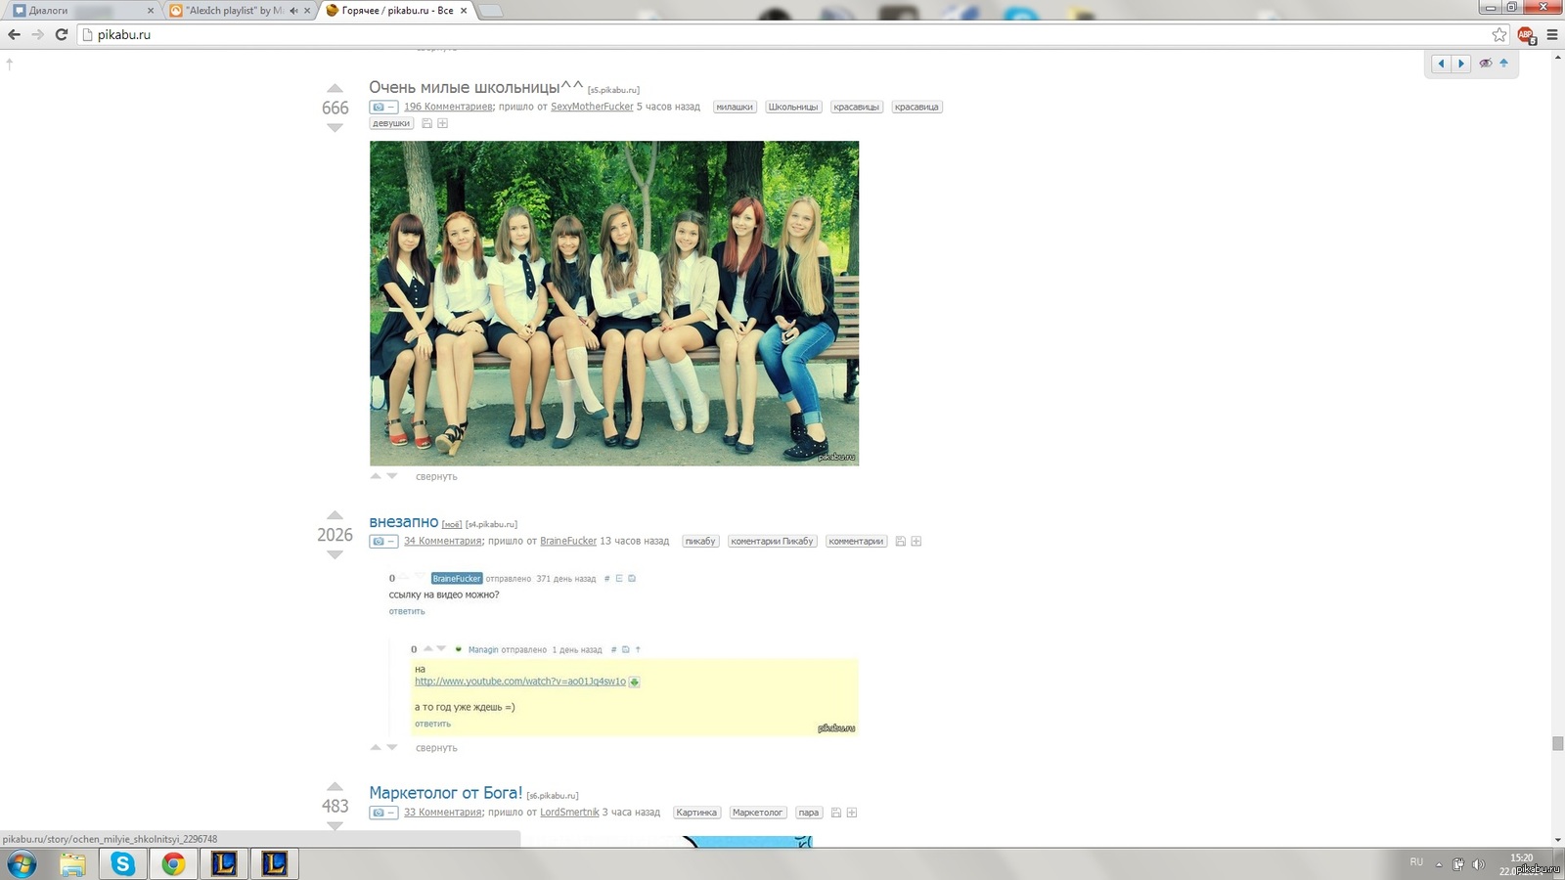Screen dimensions: 1565x880
Task: Click the Adblock Plus extension icon
Action: 1526,35
